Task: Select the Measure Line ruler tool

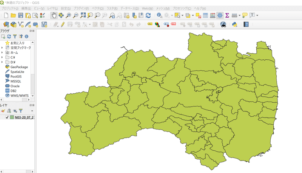Action: [234, 15]
